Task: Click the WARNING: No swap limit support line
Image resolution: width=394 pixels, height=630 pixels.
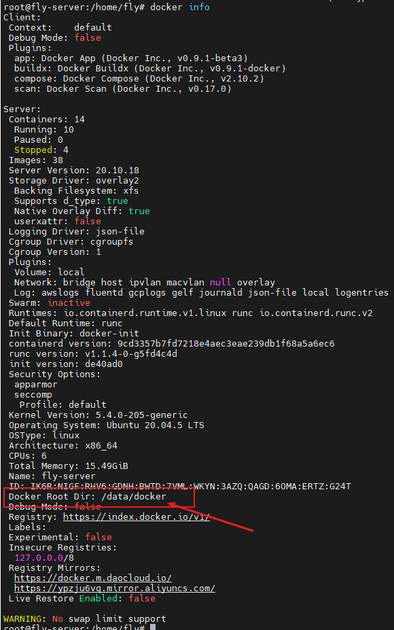Action: pyautogui.click(x=85, y=618)
